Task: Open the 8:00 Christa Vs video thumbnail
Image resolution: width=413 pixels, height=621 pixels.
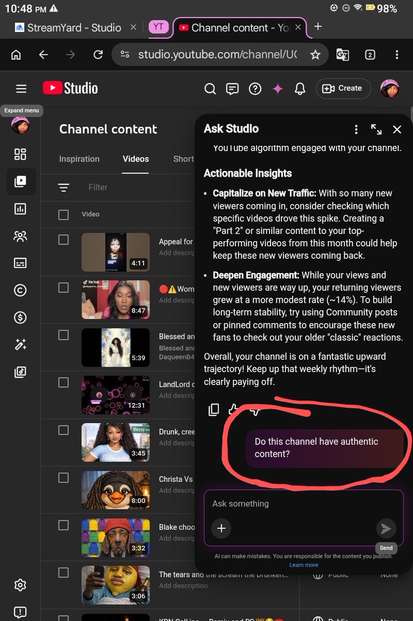Action: coord(116,490)
